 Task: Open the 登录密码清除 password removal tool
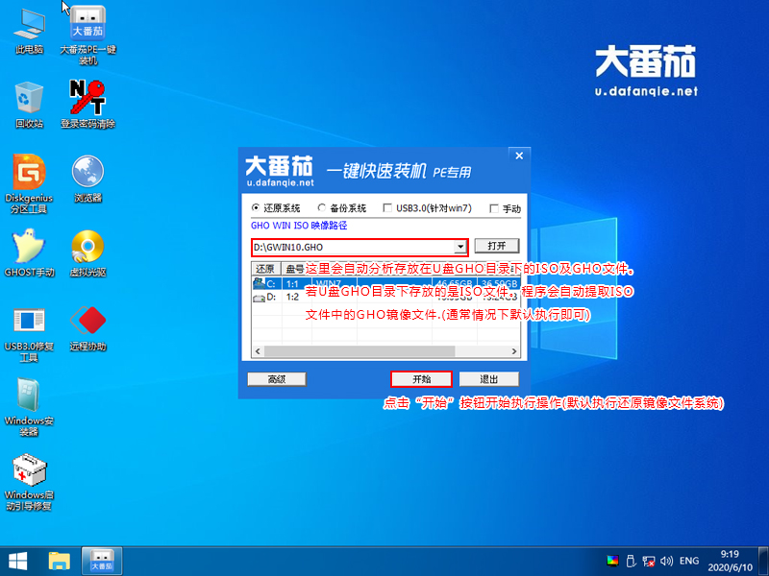click(x=88, y=96)
